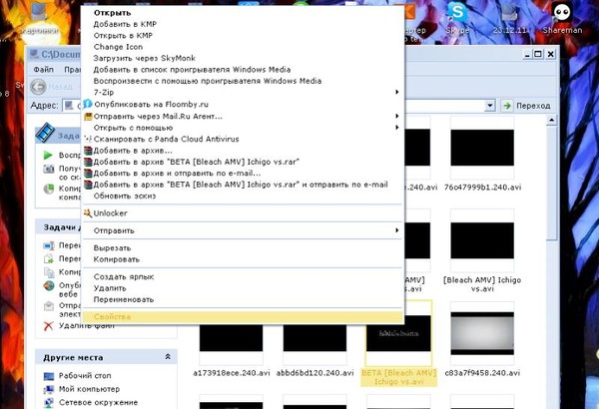The width and height of the screenshot is (599, 409).
Task: Collapse the Другие места panel
Action: coord(168,357)
